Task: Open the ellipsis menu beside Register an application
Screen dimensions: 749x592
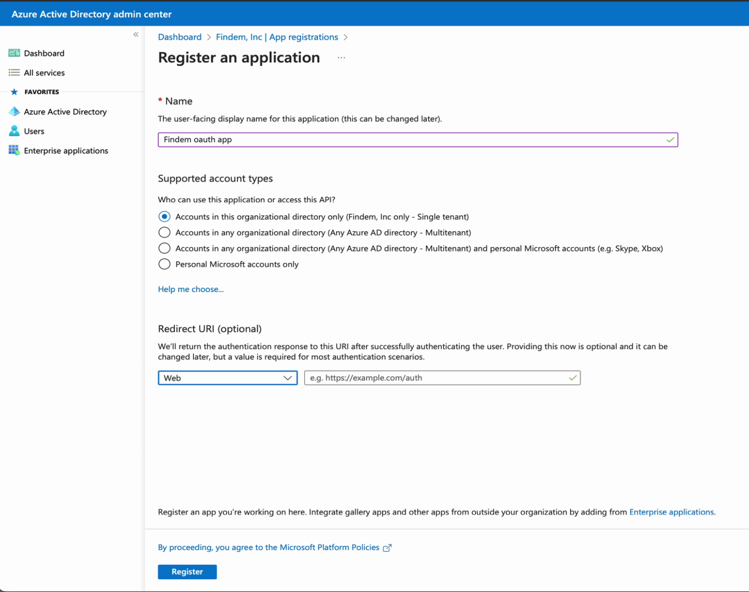Action: pyautogui.click(x=341, y=58)
